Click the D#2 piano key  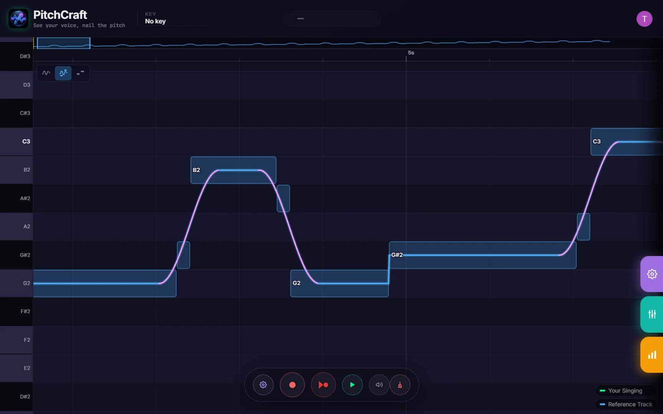[x=16, y=397]
